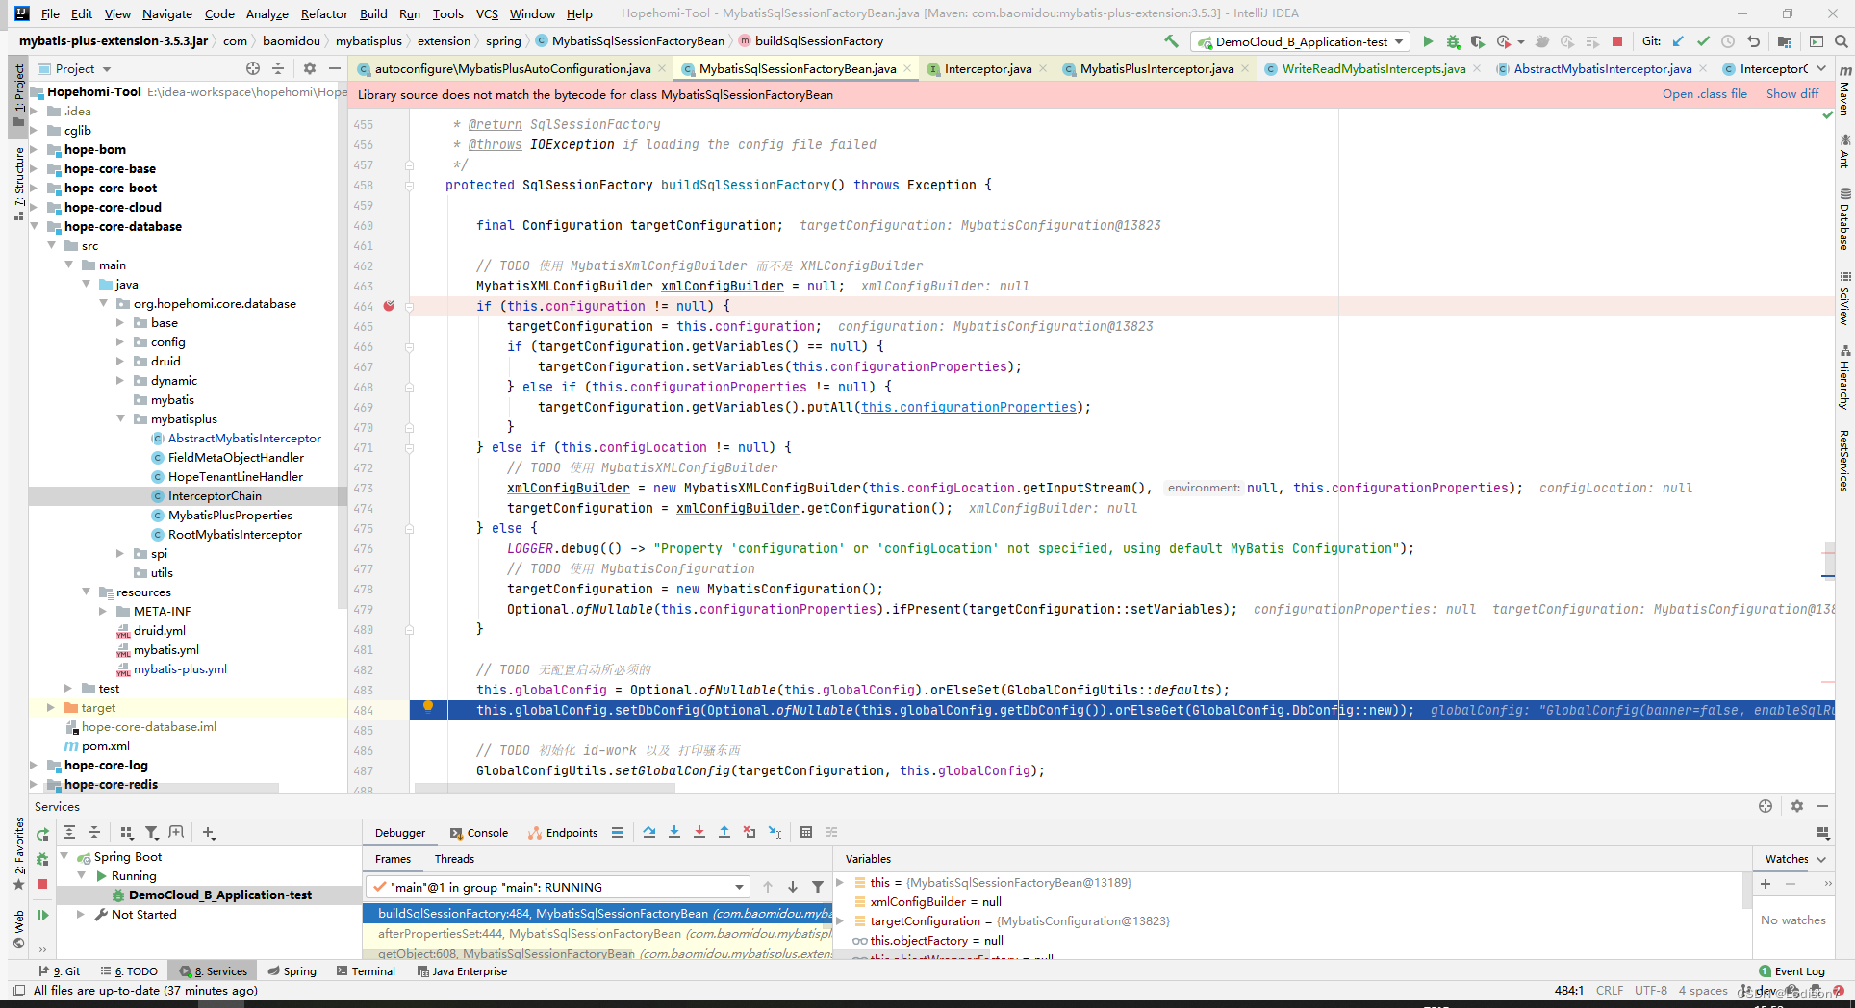Toggle the breakpoint at line 464
This screenshot has height=1008, width=1855.
point(389,306)
